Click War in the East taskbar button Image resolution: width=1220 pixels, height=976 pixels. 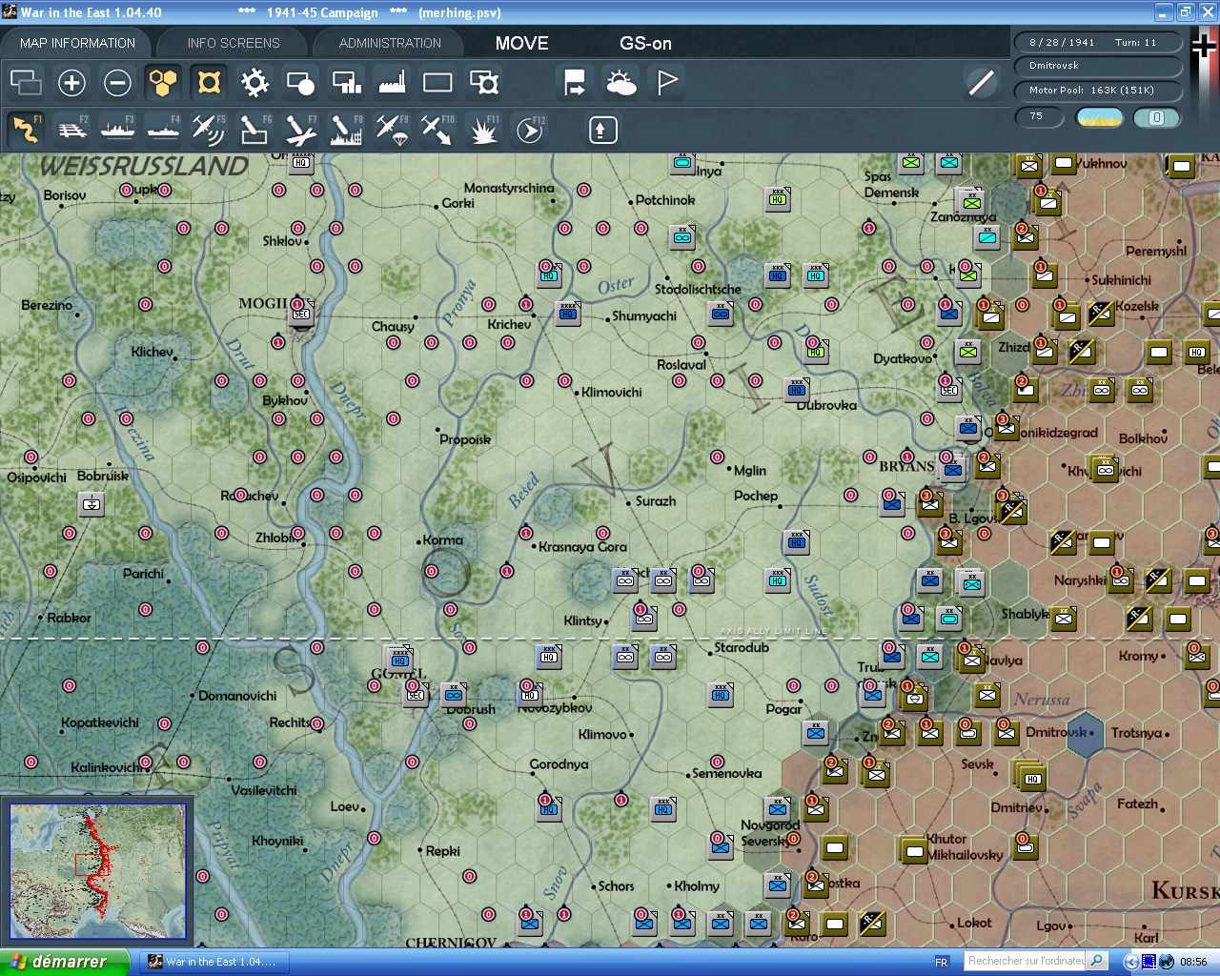click(213, 962)
